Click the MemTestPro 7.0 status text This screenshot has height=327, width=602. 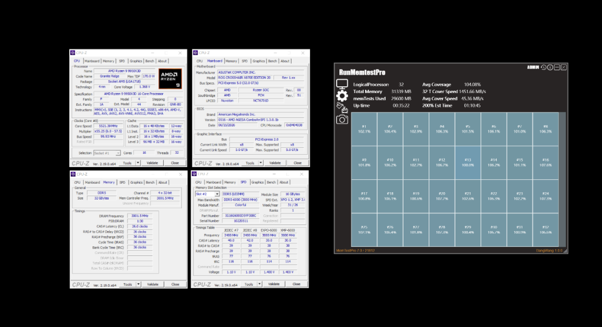point(355,251)
